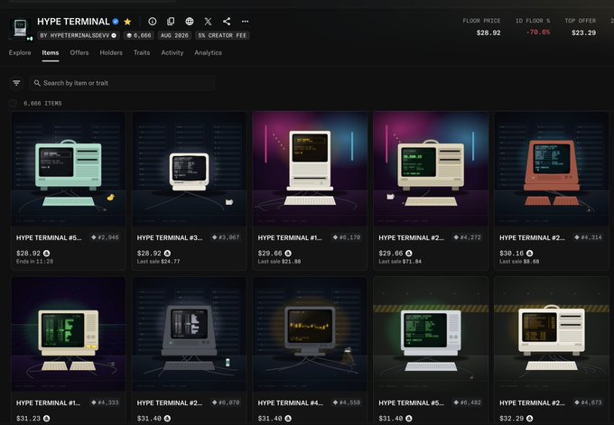Click the rarity rank #3,067 badge
This screenshot has height=425, width=614.
226,237
